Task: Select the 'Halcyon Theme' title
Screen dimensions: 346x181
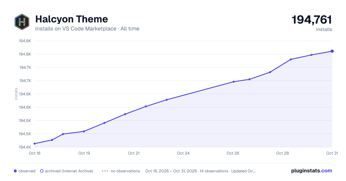Action: [72, 19]
